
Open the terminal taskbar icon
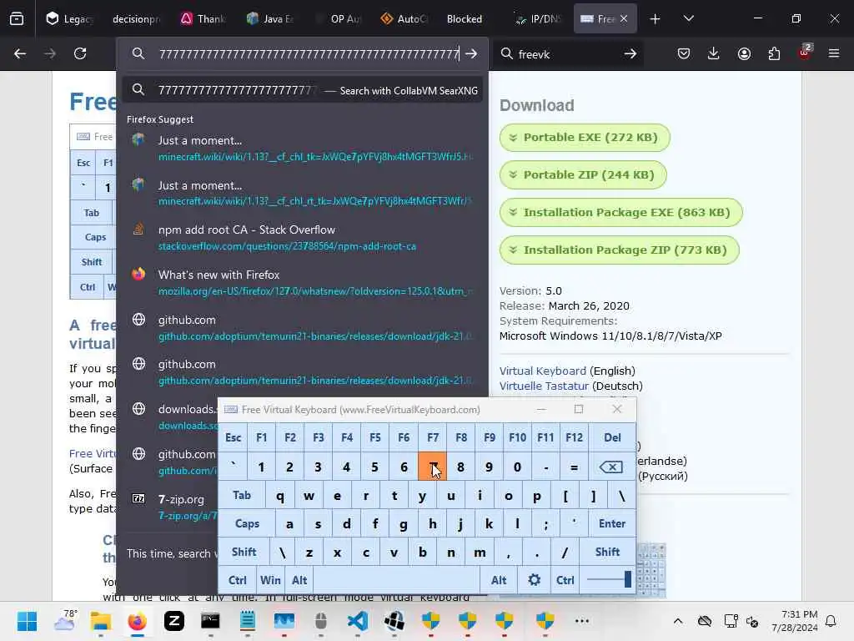click(x=210, y=621)
